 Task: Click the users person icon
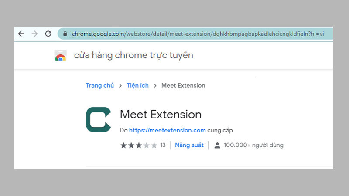[217, 145]
